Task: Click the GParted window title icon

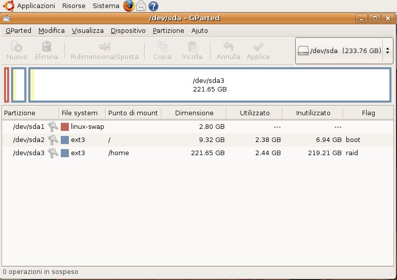Action: tap(7, 18)
